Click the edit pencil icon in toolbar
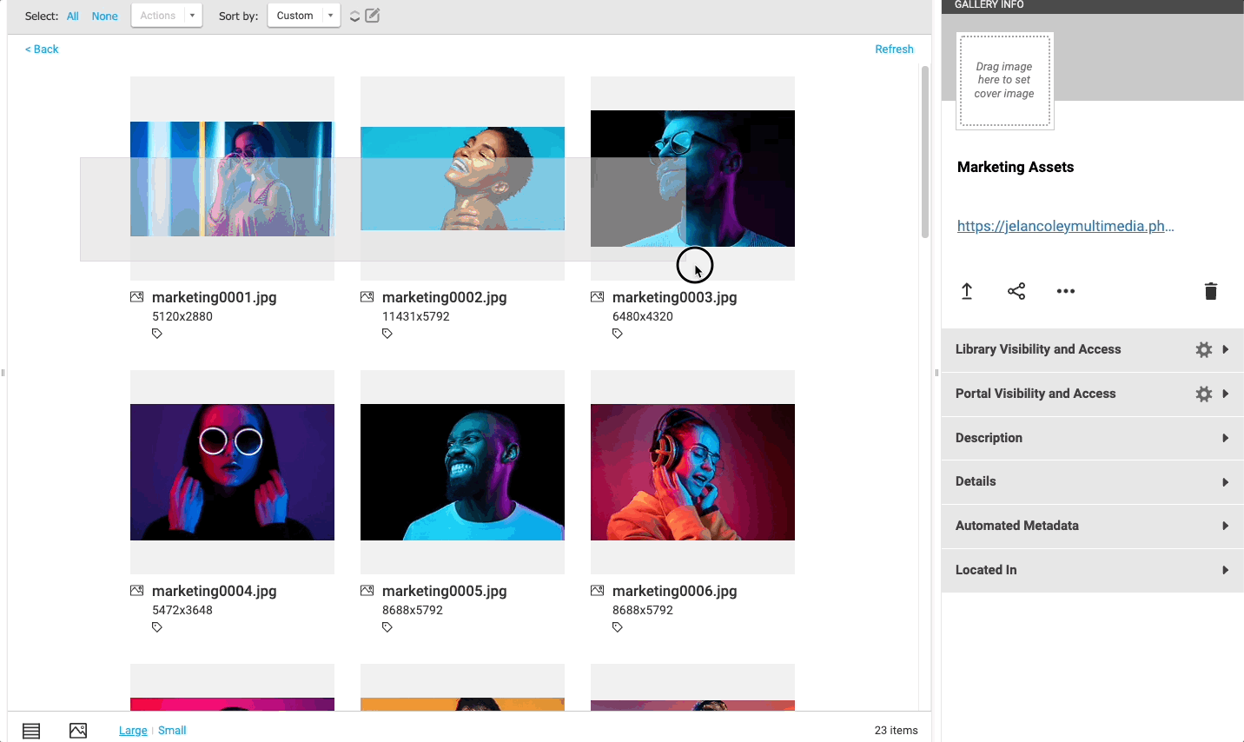 tap(373, 15)
